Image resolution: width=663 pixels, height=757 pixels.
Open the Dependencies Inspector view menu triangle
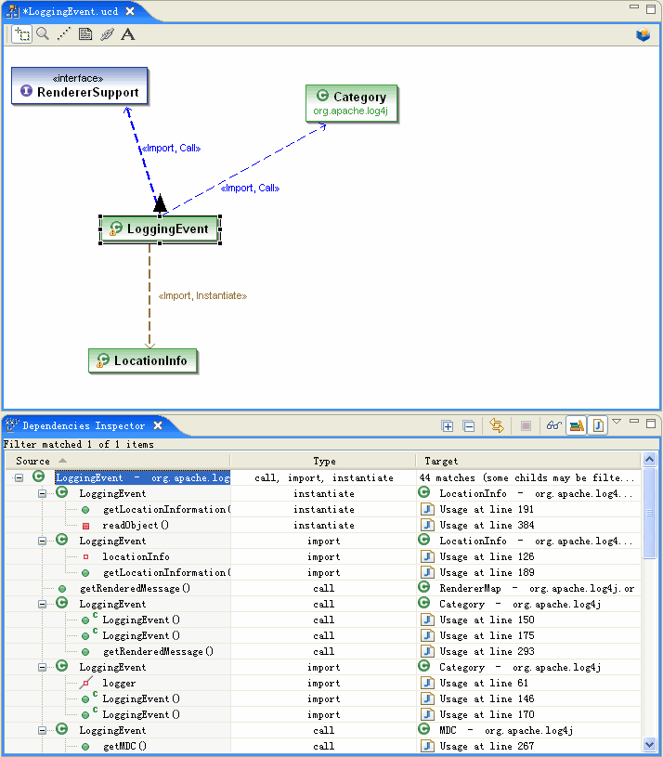pyautogui.click(x=617, y=422)
